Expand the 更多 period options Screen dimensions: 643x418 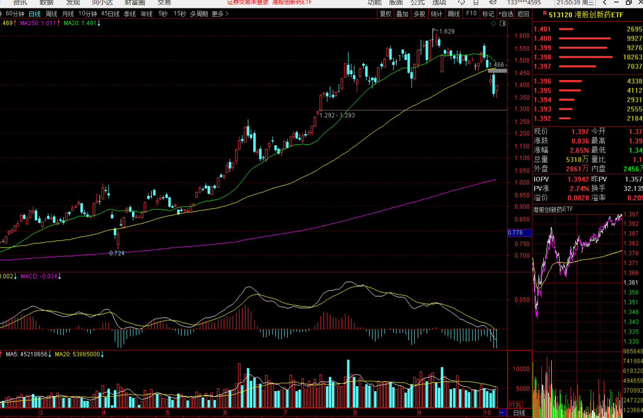pyautogui.click(x=220, y=14)
